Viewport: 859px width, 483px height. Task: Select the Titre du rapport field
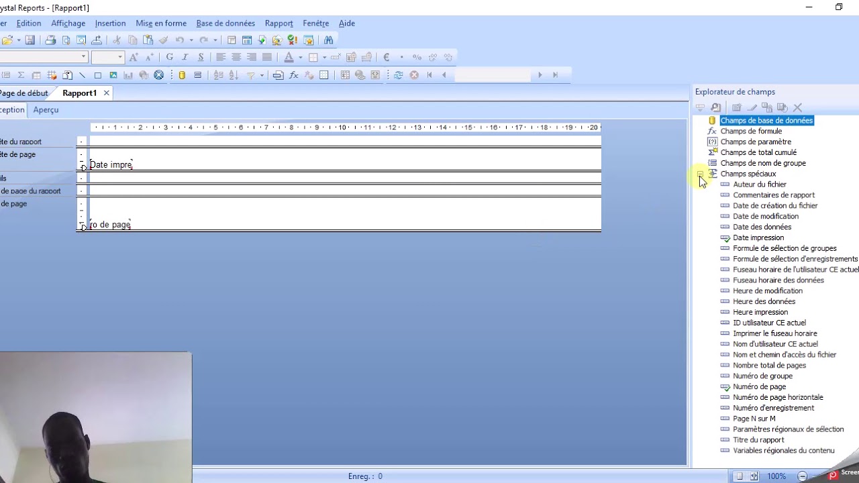coord(758,440)
